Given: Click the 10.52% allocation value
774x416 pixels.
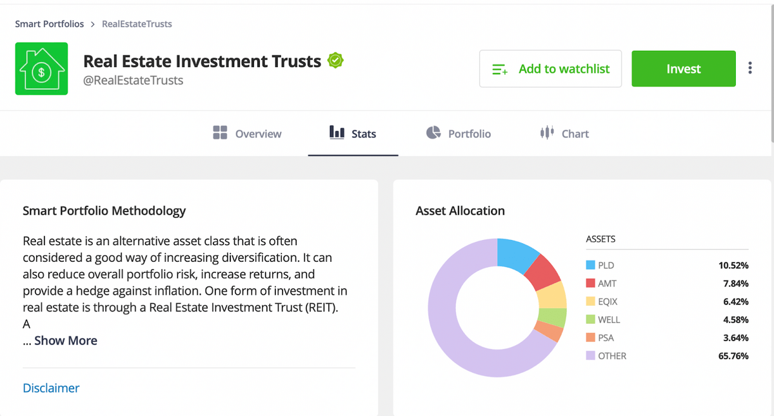Looking at the screenshot, I should point(733,265).
